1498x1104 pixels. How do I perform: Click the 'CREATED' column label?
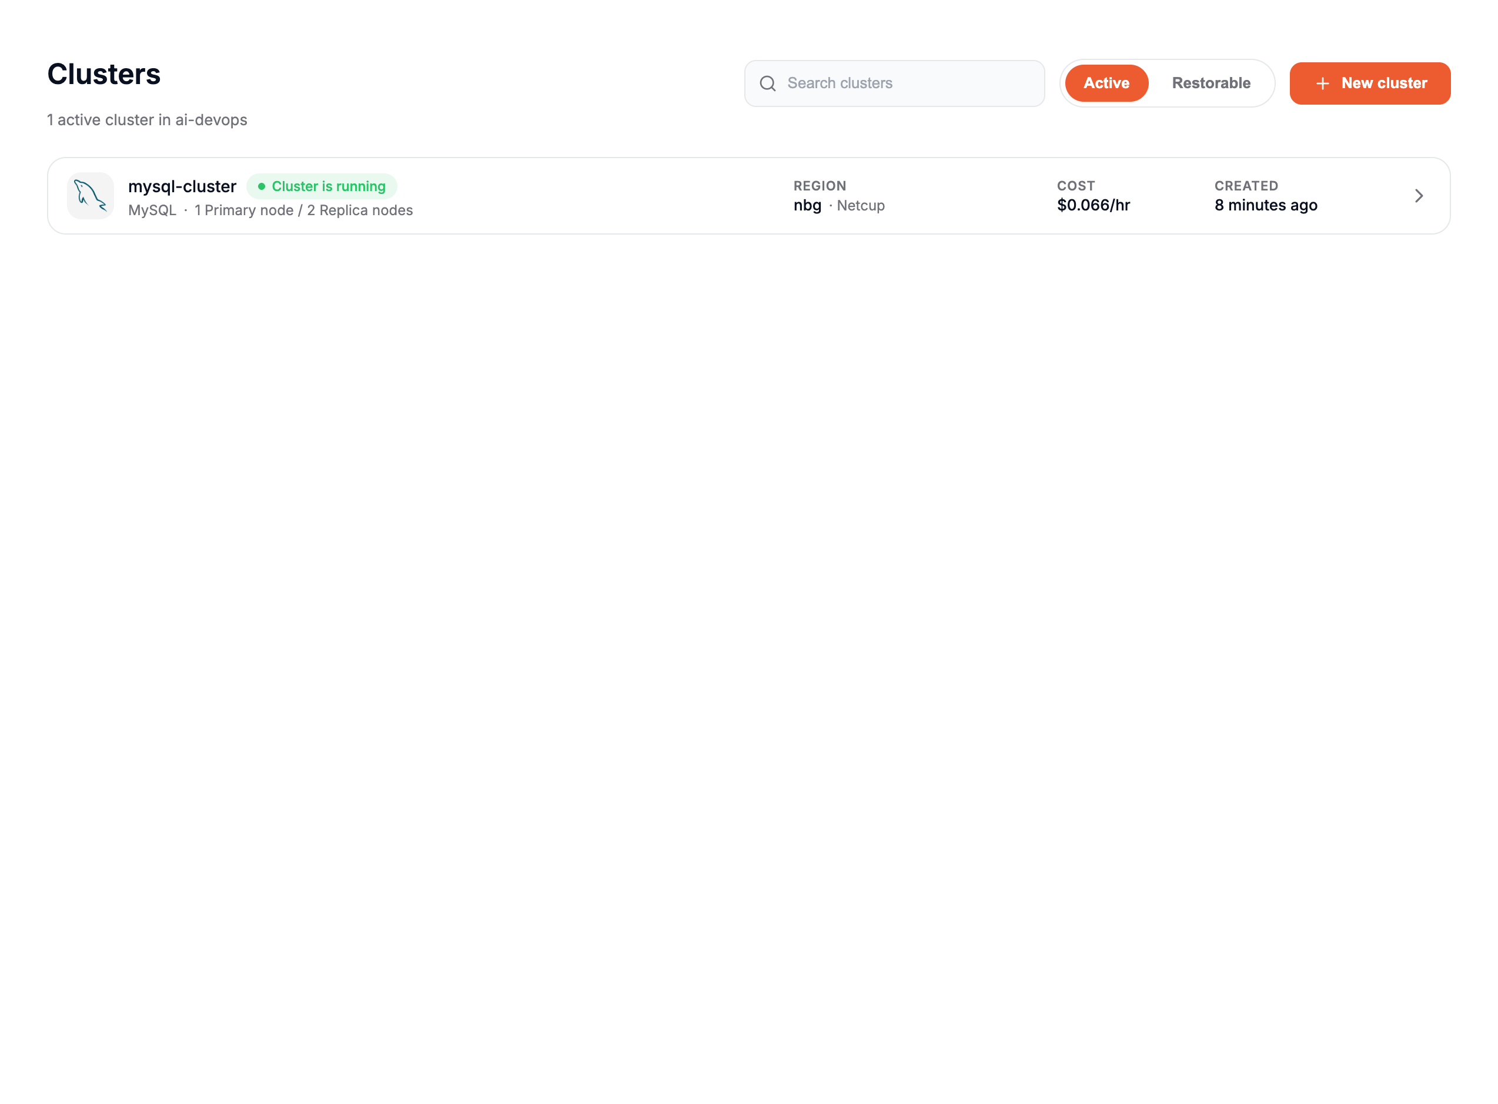point(1246,186)
